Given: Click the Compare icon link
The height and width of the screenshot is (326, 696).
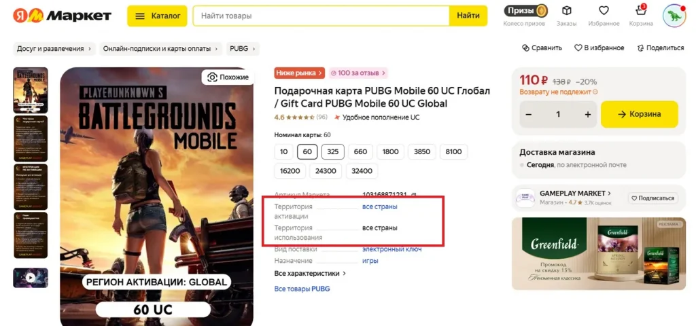Looking at the screenshot, I should (x=542, y=48).
